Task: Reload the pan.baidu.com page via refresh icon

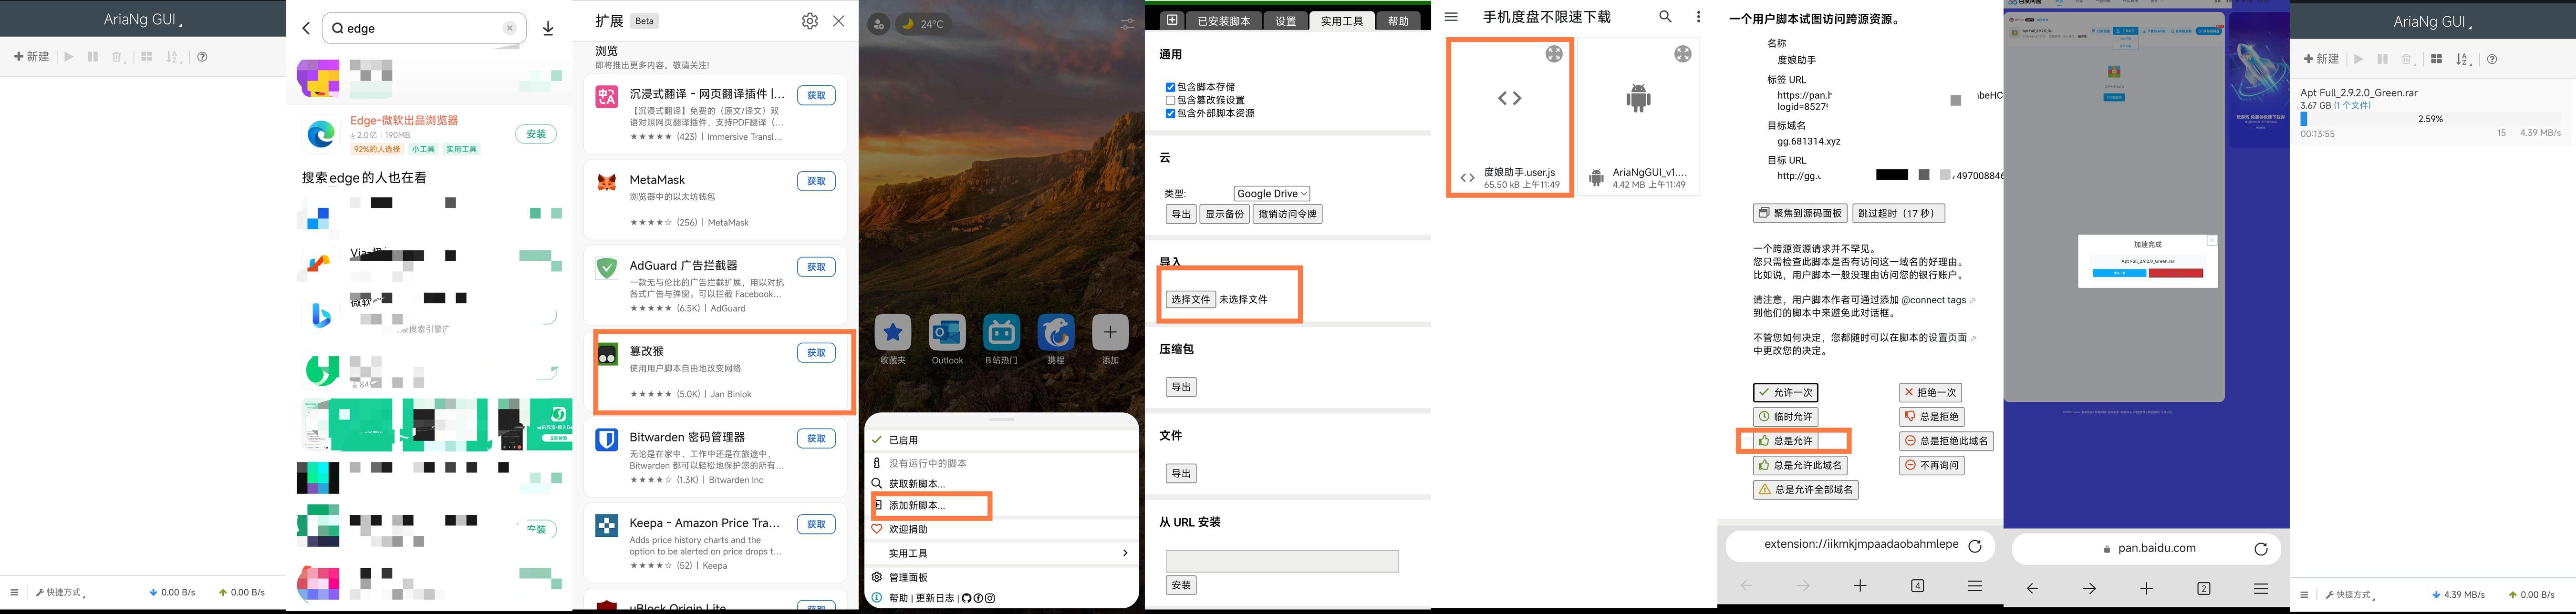Action: (x=2261, y=549)
